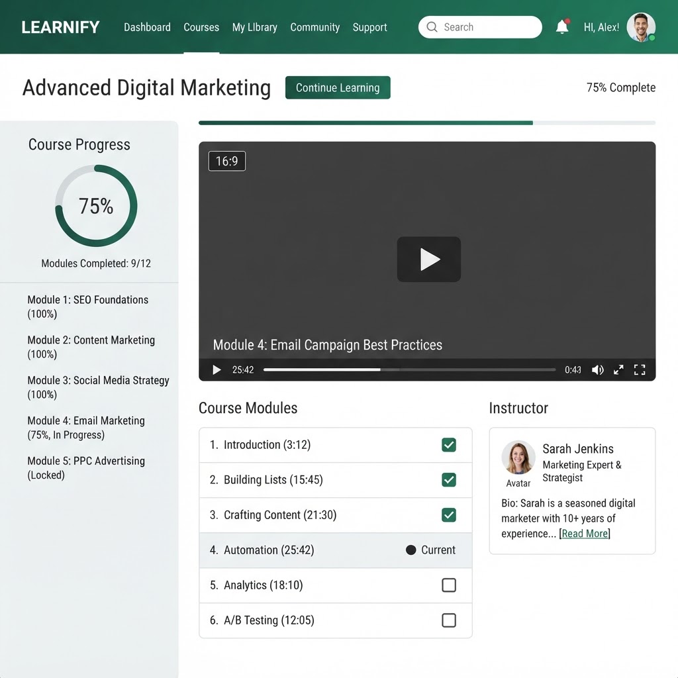Open lesson 5. Analytics (18:10)
678x678 pixels.
pyautogui.click(x=336, y=585)
